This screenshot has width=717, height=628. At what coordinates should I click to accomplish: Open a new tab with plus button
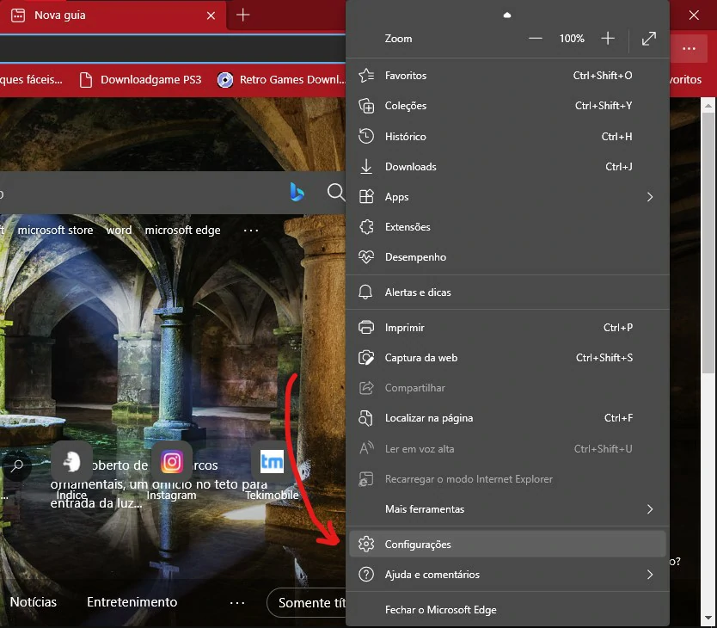(x=242, y=15)
